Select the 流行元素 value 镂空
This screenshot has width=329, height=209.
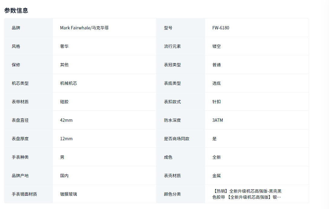217,46
